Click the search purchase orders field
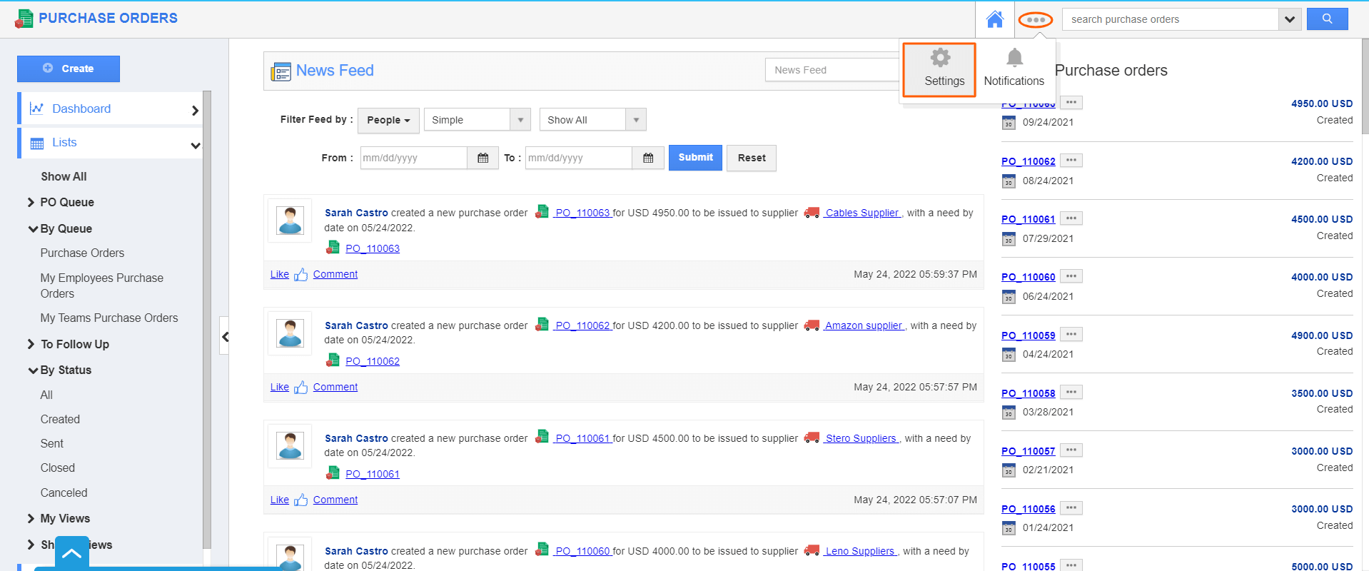 [1170, 19]
